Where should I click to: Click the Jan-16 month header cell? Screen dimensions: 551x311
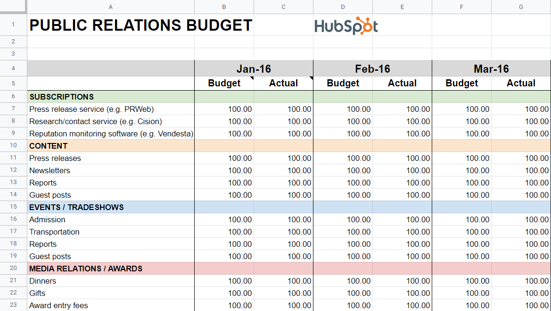tap(254, 69)
